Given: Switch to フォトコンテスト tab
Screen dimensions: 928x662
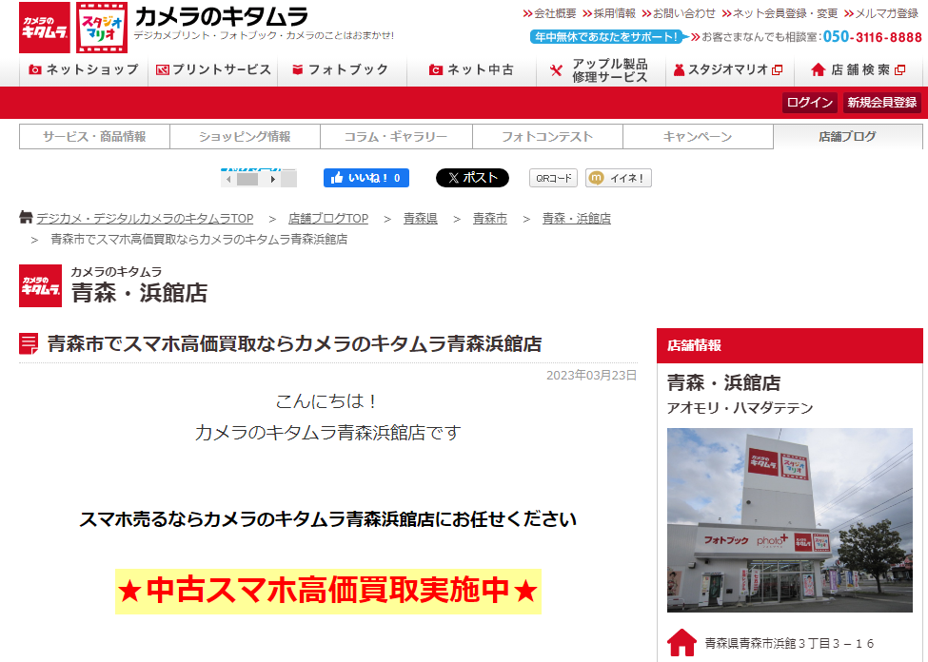Looking at the screenshot, I should click(547, 137).
